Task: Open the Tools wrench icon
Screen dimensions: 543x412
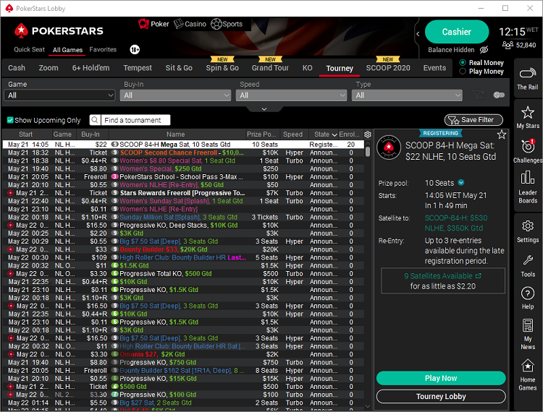Action: click(x=527, y=265)
